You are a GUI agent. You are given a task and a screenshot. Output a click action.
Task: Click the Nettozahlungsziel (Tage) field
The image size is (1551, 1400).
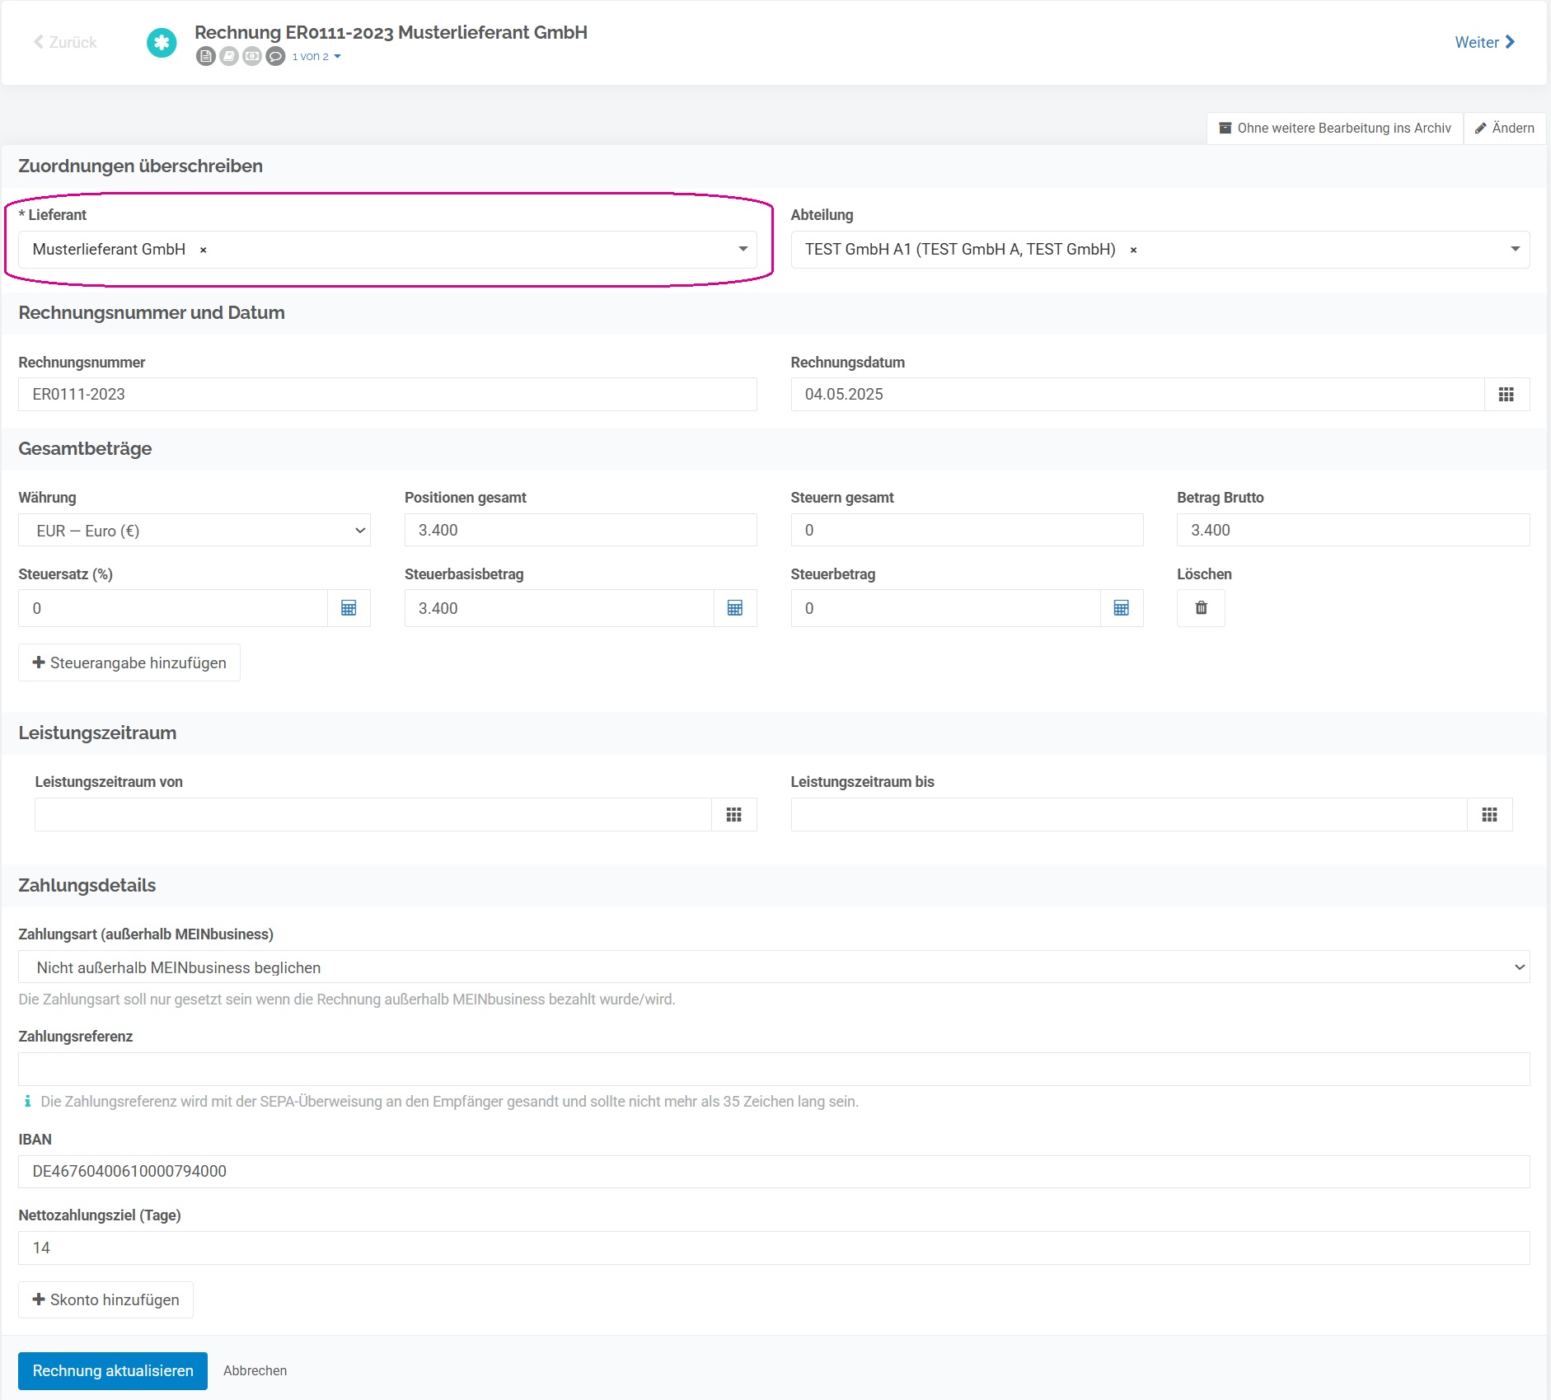pyautogui.click(x=774, y=1248)
